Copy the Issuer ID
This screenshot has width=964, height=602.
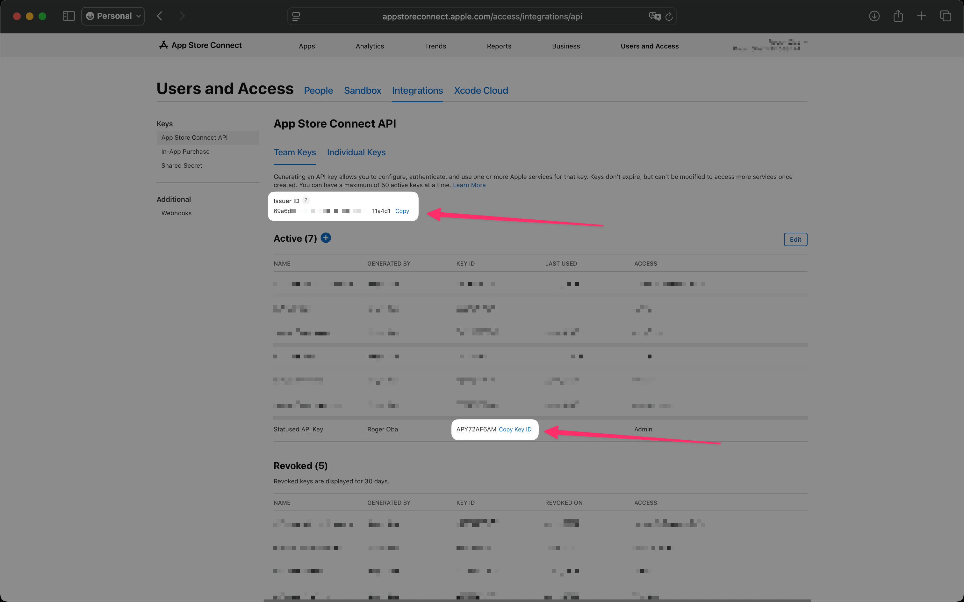tap(402, 211)
